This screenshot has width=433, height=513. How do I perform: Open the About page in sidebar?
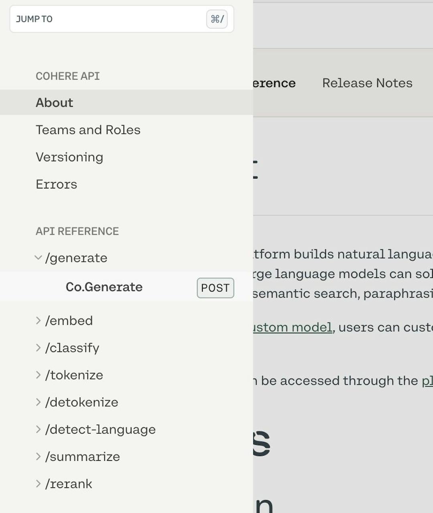(54, 103)
